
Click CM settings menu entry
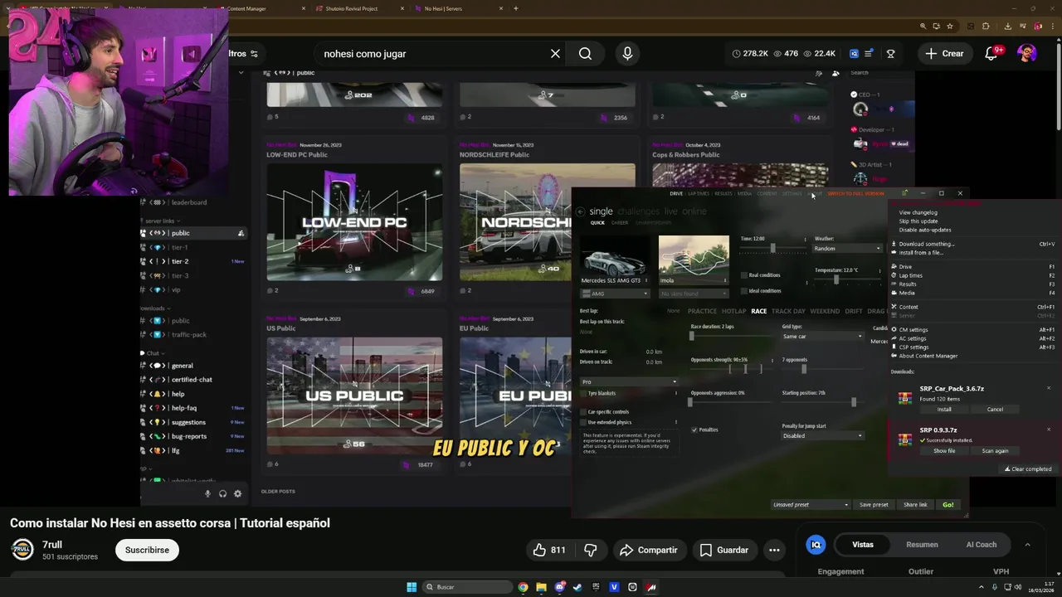[972, 330]
